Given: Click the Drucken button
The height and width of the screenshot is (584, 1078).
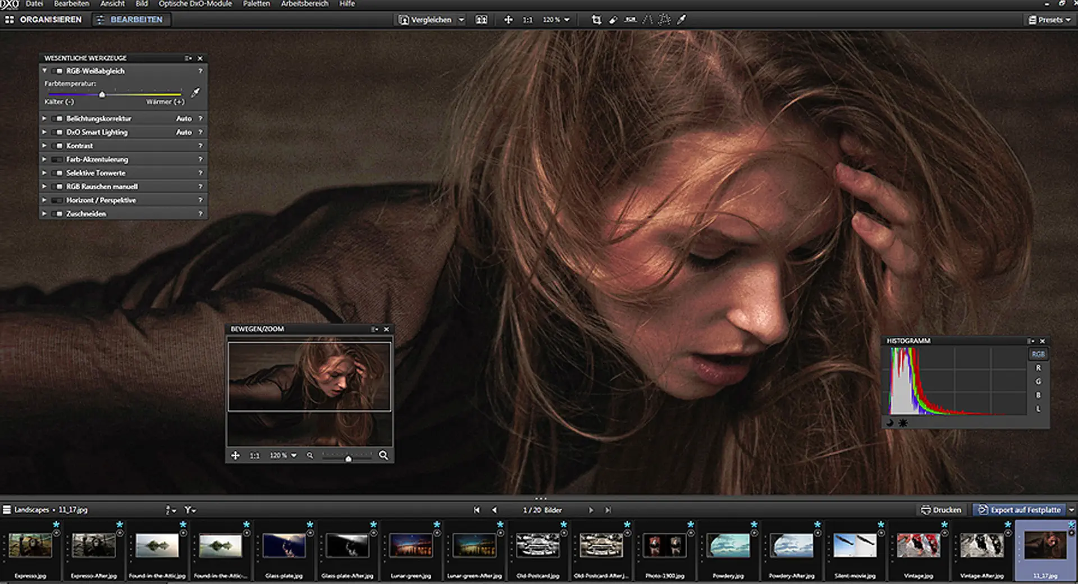Looking at the screenshot, I should click(940, 510).
